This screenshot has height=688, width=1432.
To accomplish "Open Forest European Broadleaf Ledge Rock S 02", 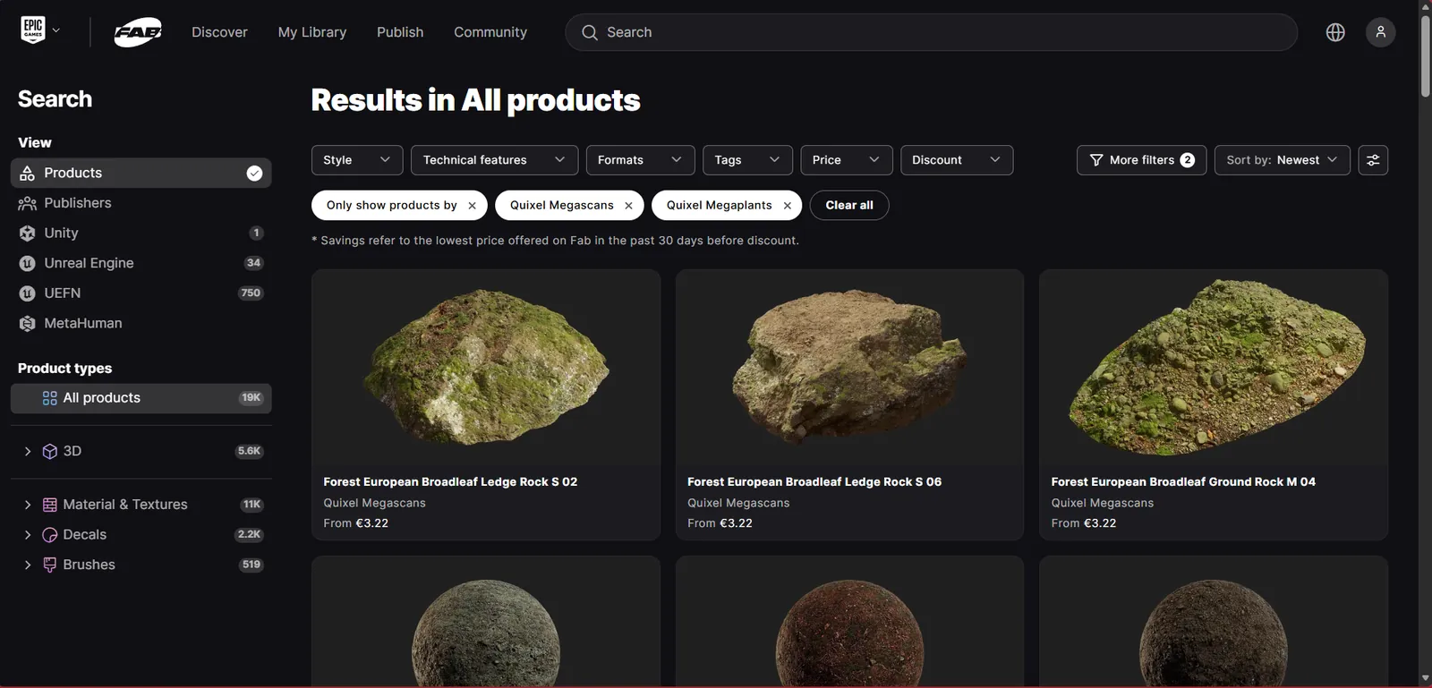I will pos(450,482).
